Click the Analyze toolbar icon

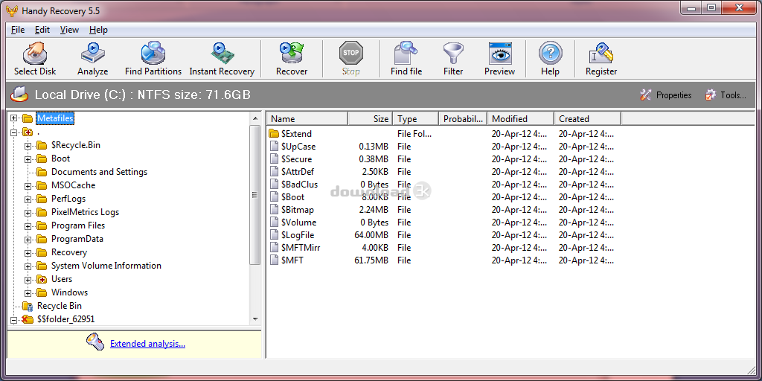coord(92,53)
